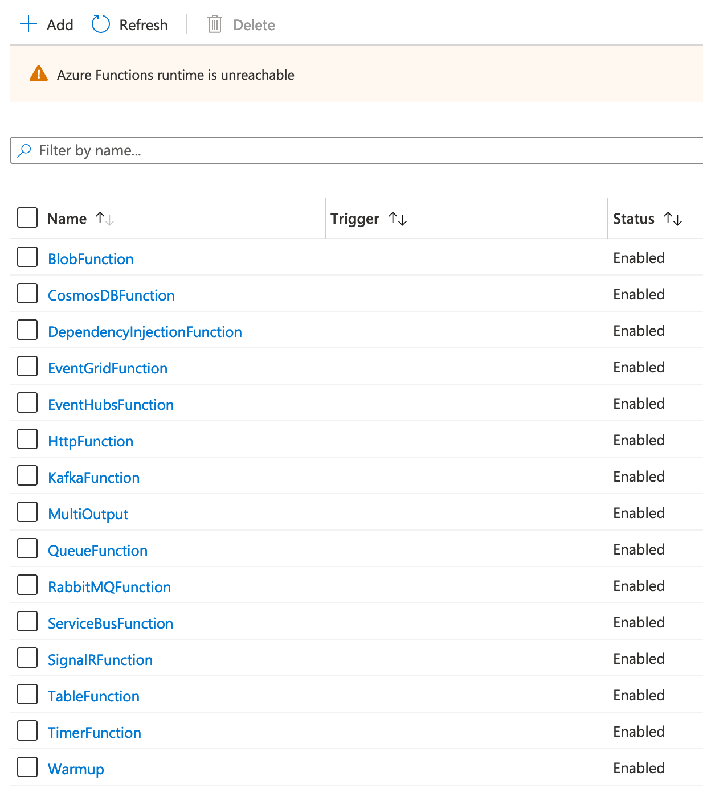Image resolution: width=703 pixels, height=805 pixels.
Task: Select the RabbitMQFunction link
Action: [109, 586]
